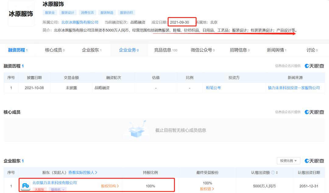Click 查看实际控股人 link
Image resolution: width=329 pixels, height=193 pixels.
pyautogui.click(x=83, y=172)
